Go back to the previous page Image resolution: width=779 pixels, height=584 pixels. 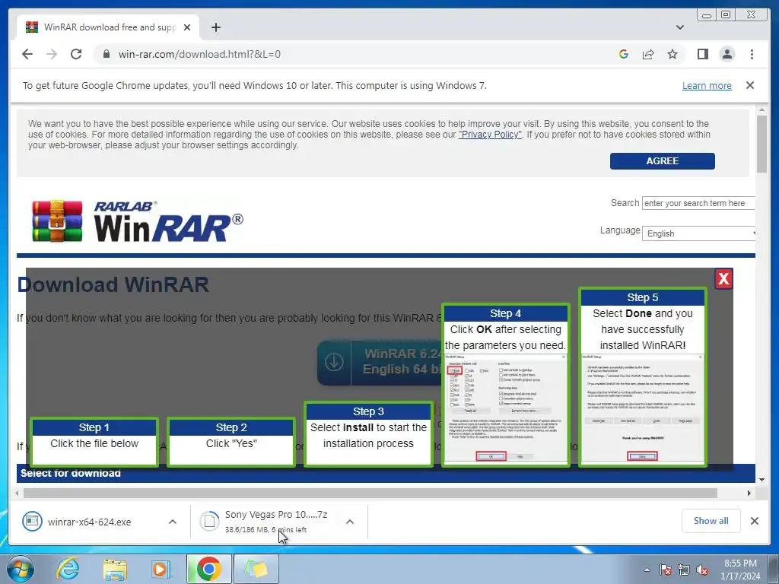coord(27,54)
